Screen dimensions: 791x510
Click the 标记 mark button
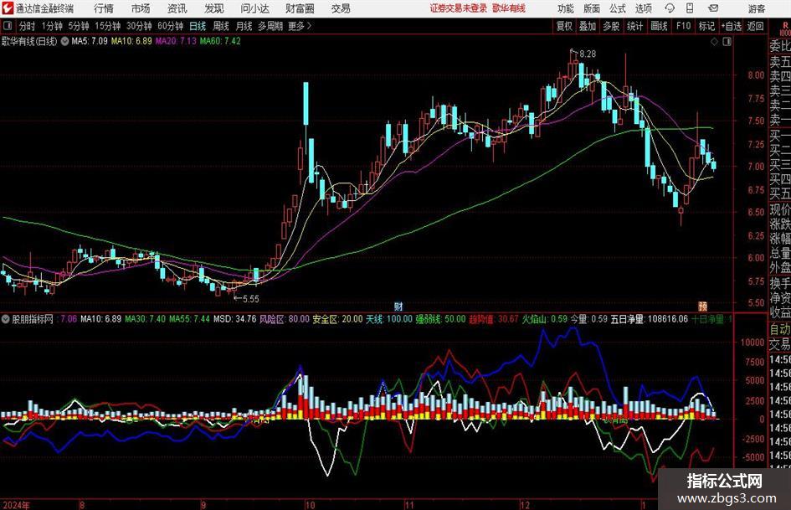coord(706,26)
